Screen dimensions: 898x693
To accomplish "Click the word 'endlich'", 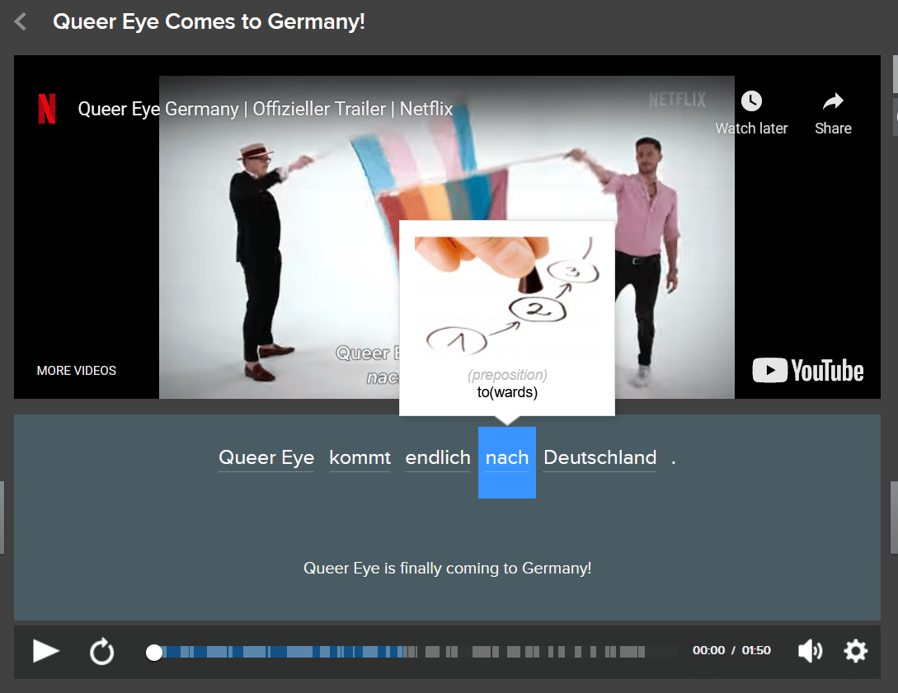I will 437,457.
